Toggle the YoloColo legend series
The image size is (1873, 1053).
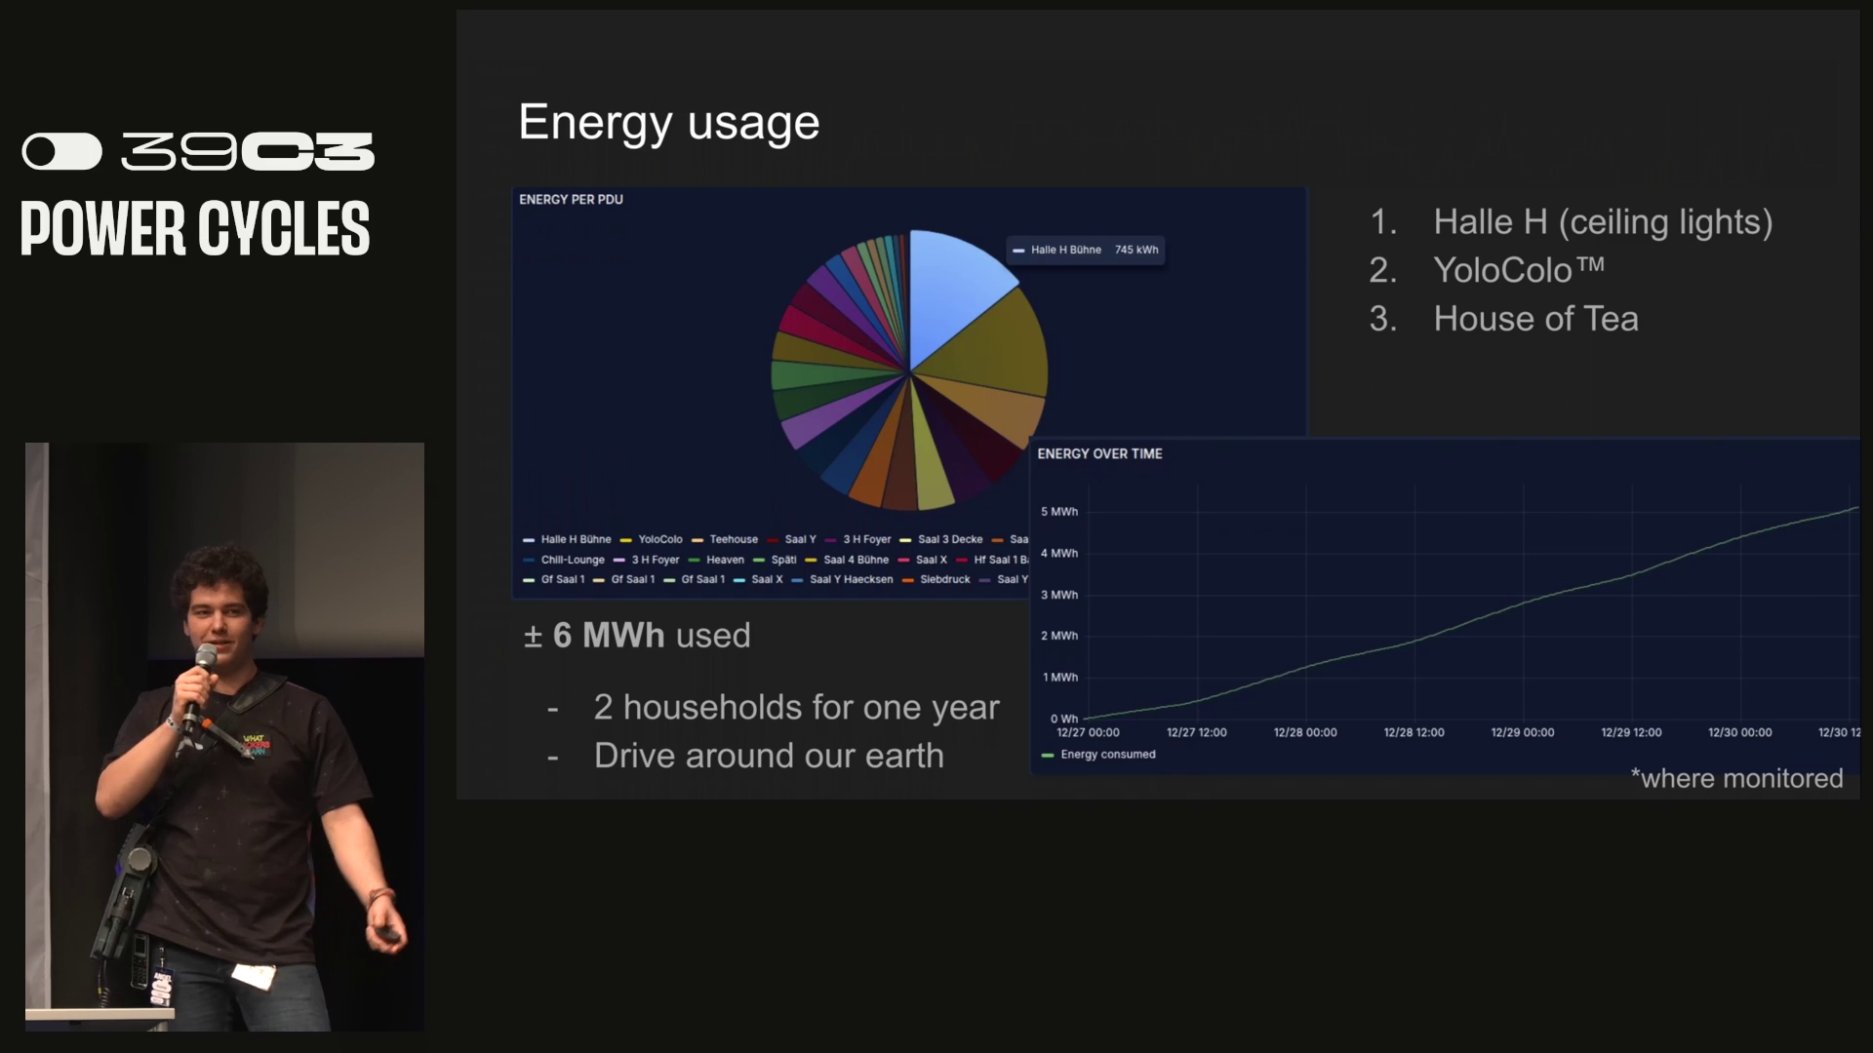[x=659, y=540]
